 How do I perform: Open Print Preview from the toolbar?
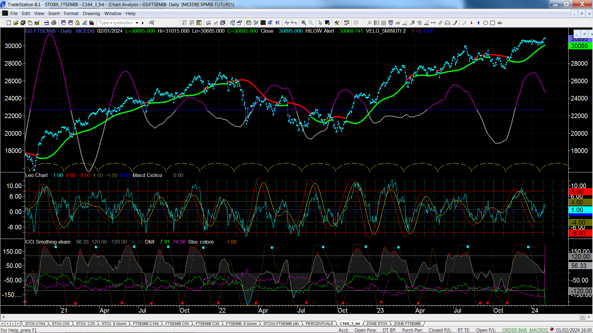point(46,23)
